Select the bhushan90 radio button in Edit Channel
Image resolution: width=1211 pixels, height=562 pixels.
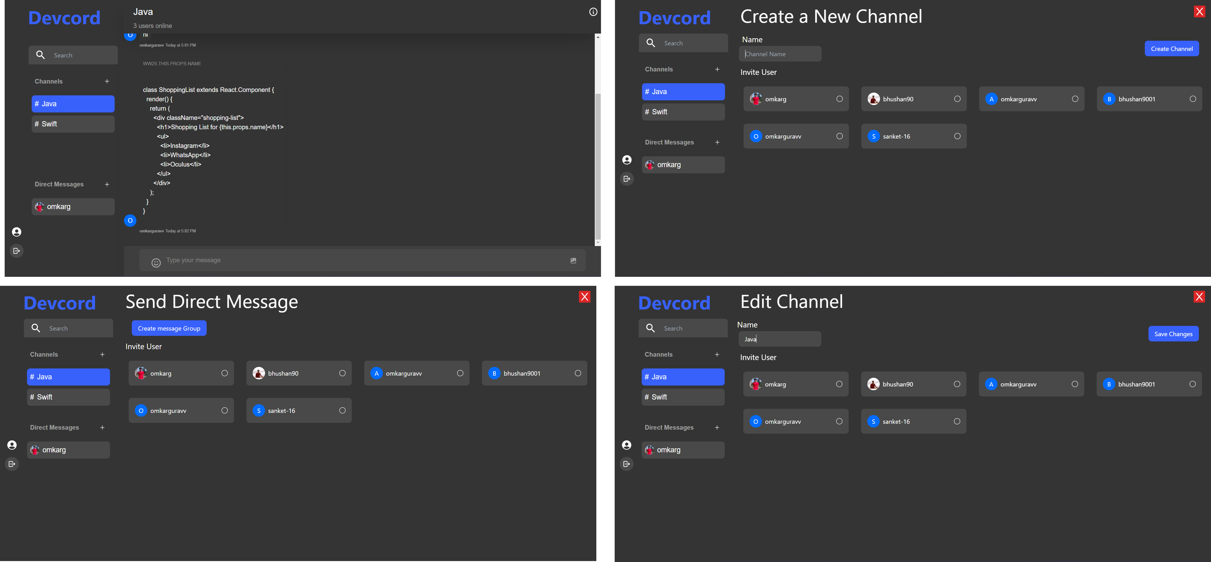tap(957, 384)
